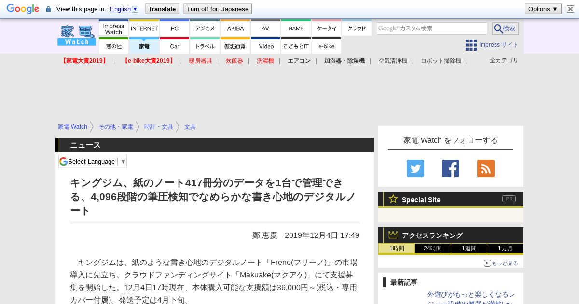Go to 暖房器具 category

(x=201, y=61)
